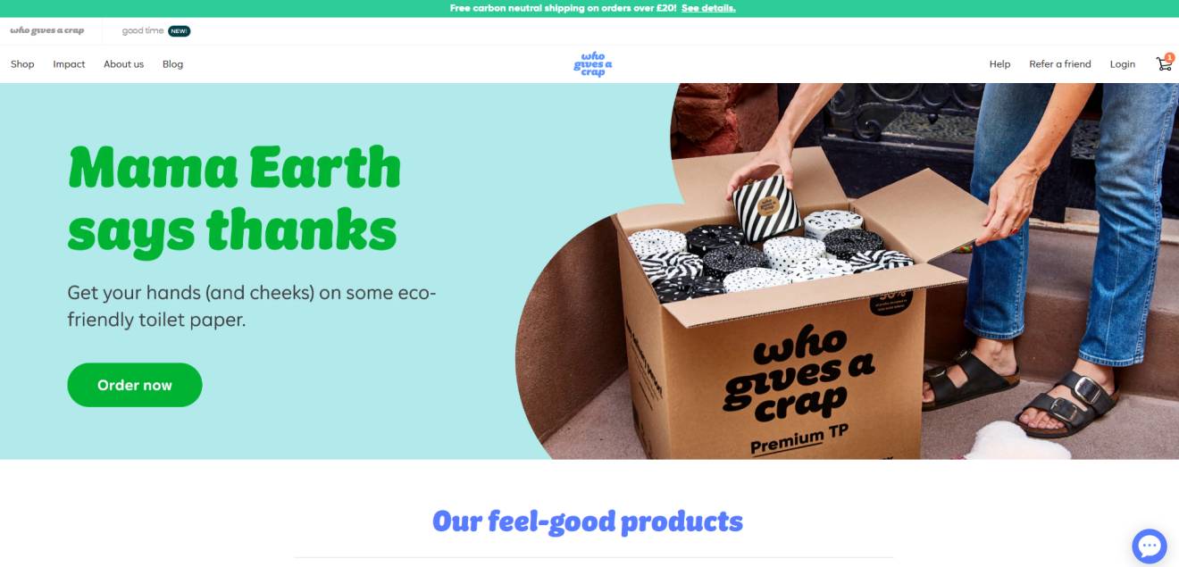Open the Shop menu
Viewport: 1179px width, 567px height.
coord(22,64)
